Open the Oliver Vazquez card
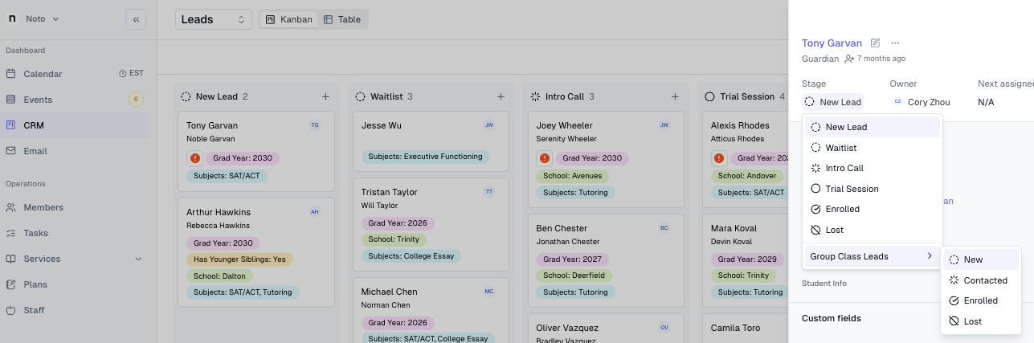The image size is (1034, 343). (606, 328)
